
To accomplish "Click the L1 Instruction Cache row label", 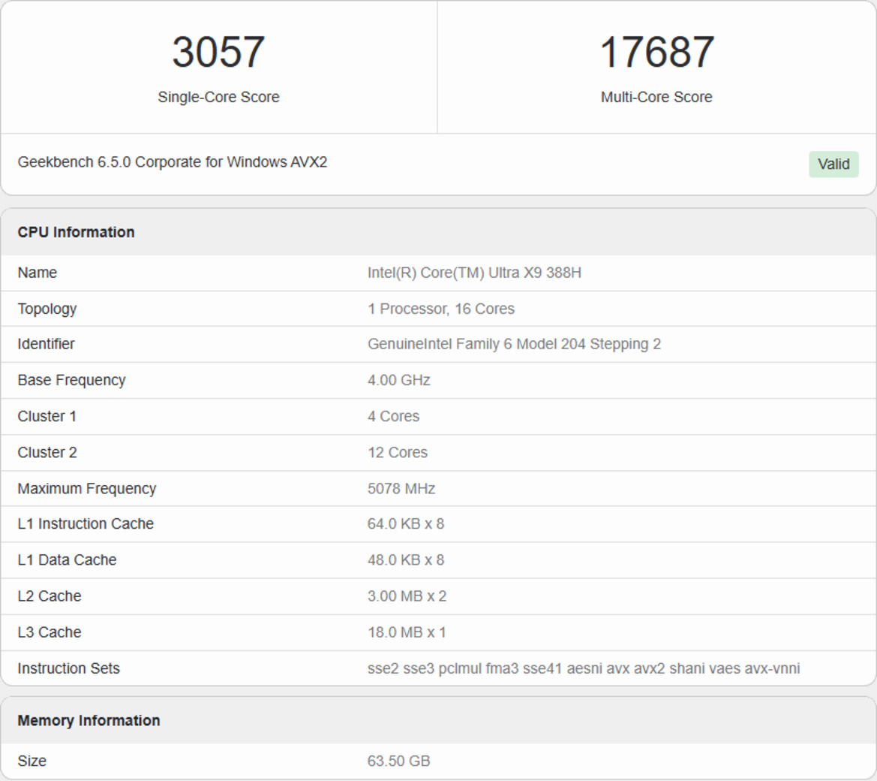I will [86, 524].
